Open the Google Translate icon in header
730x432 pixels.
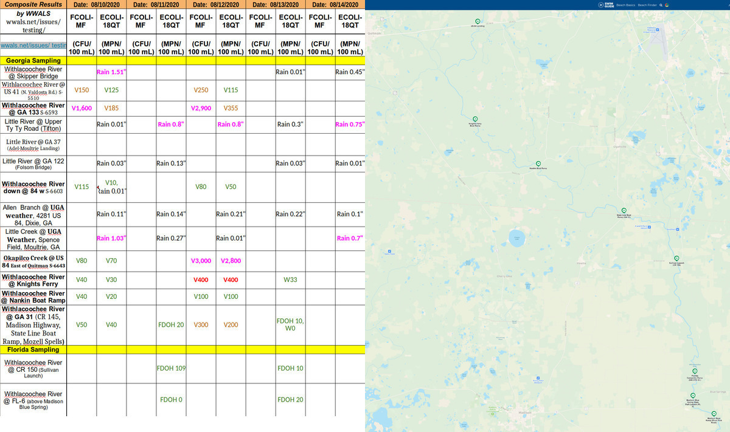point(667,5)
